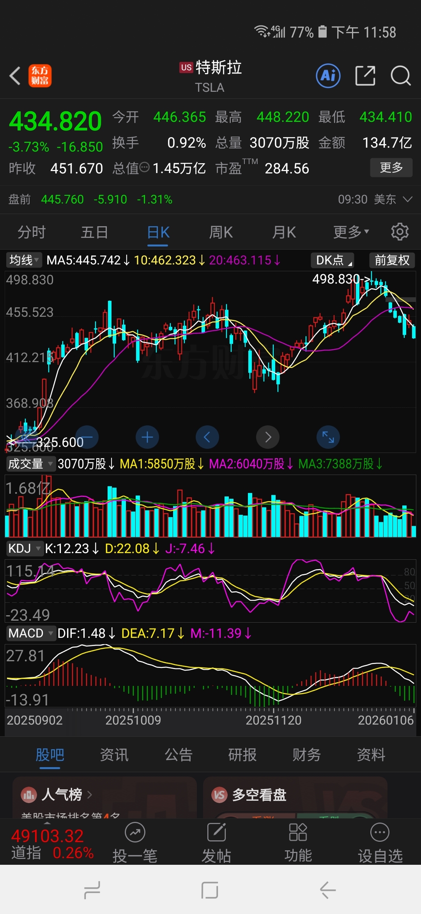The width and height of the screenshot is (421, 914).
Task: Tap 设自选 add watchlist icon
Action: (380, 832)
